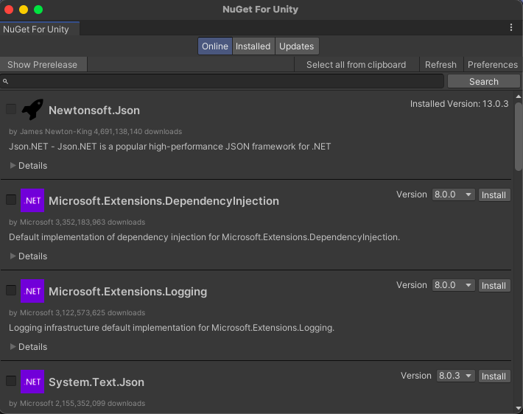The height and width of the screenshot is (414, 523).
Task: Switch to the Updates tab
Action: 297,46
